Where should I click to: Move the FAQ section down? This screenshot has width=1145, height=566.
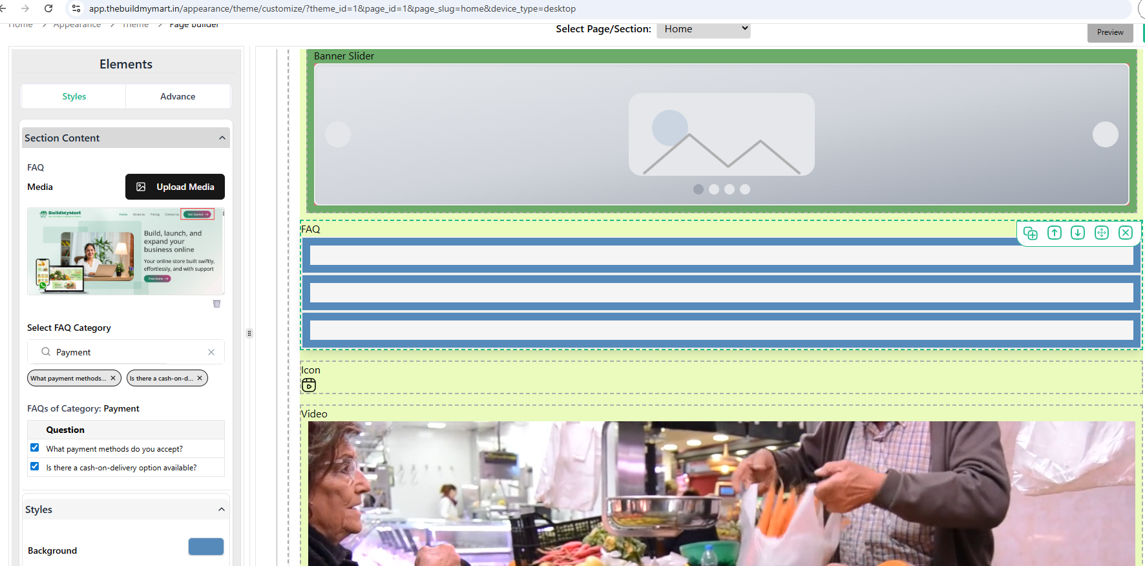pyautogui.click(x=1078, y=233)
